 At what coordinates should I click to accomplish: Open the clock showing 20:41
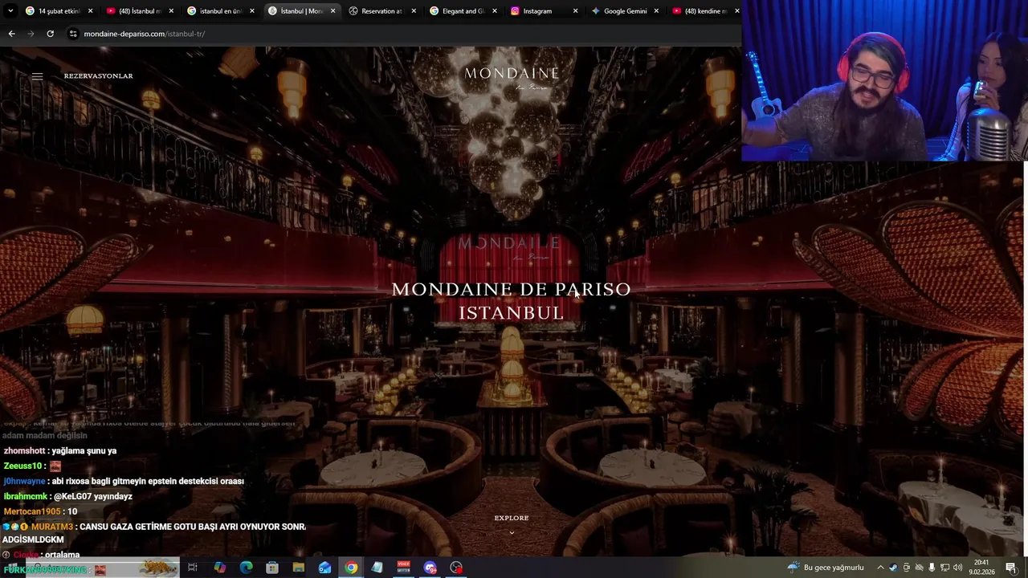coord(981,568)
